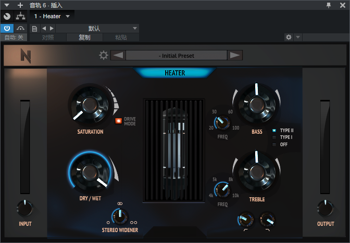
Task: Click the input level meter
Action: (25, 147)
